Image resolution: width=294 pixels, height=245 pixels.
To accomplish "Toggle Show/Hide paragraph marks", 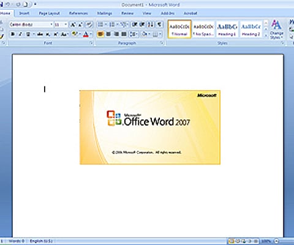I will (x=159, y=24).
